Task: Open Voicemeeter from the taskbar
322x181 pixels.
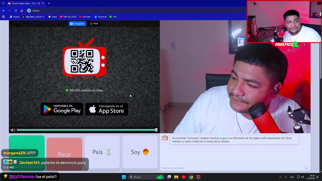Action: [x=198, y=177]
